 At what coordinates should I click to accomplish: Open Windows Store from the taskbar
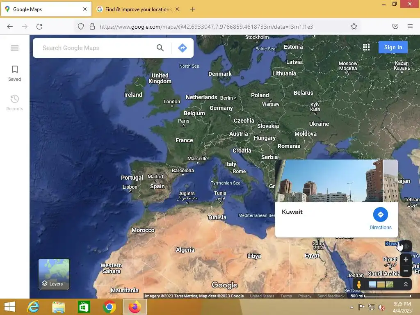(x=84, y=307)
